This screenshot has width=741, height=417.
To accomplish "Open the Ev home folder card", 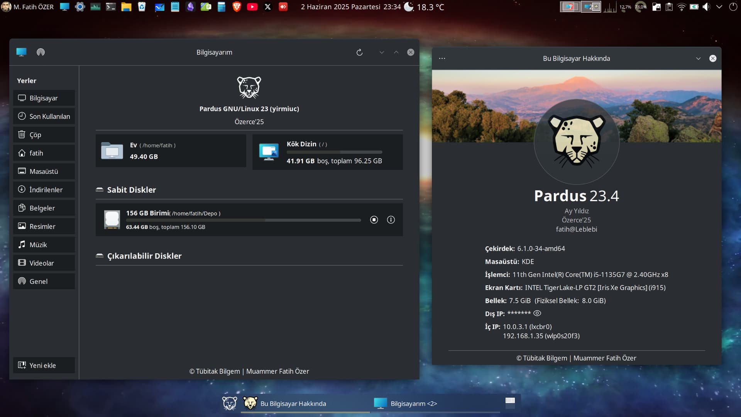I will [171, 151].
